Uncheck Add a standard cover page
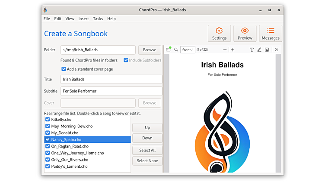325x182 pixels. pos(64,69)
